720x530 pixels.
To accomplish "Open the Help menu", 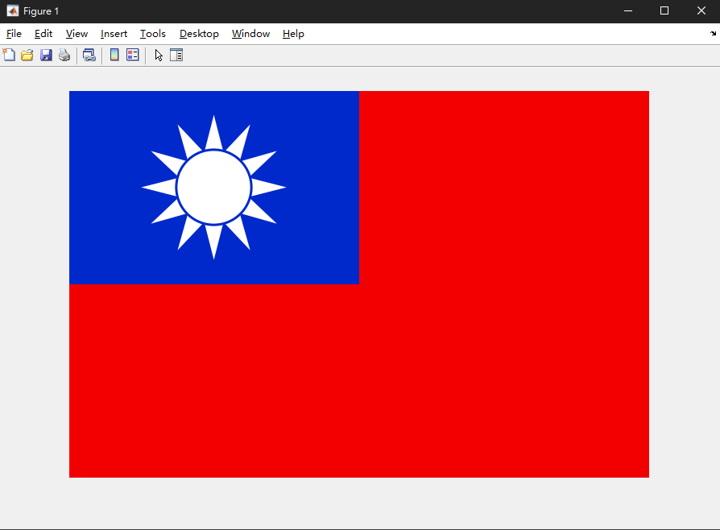I will coord(293,34).
